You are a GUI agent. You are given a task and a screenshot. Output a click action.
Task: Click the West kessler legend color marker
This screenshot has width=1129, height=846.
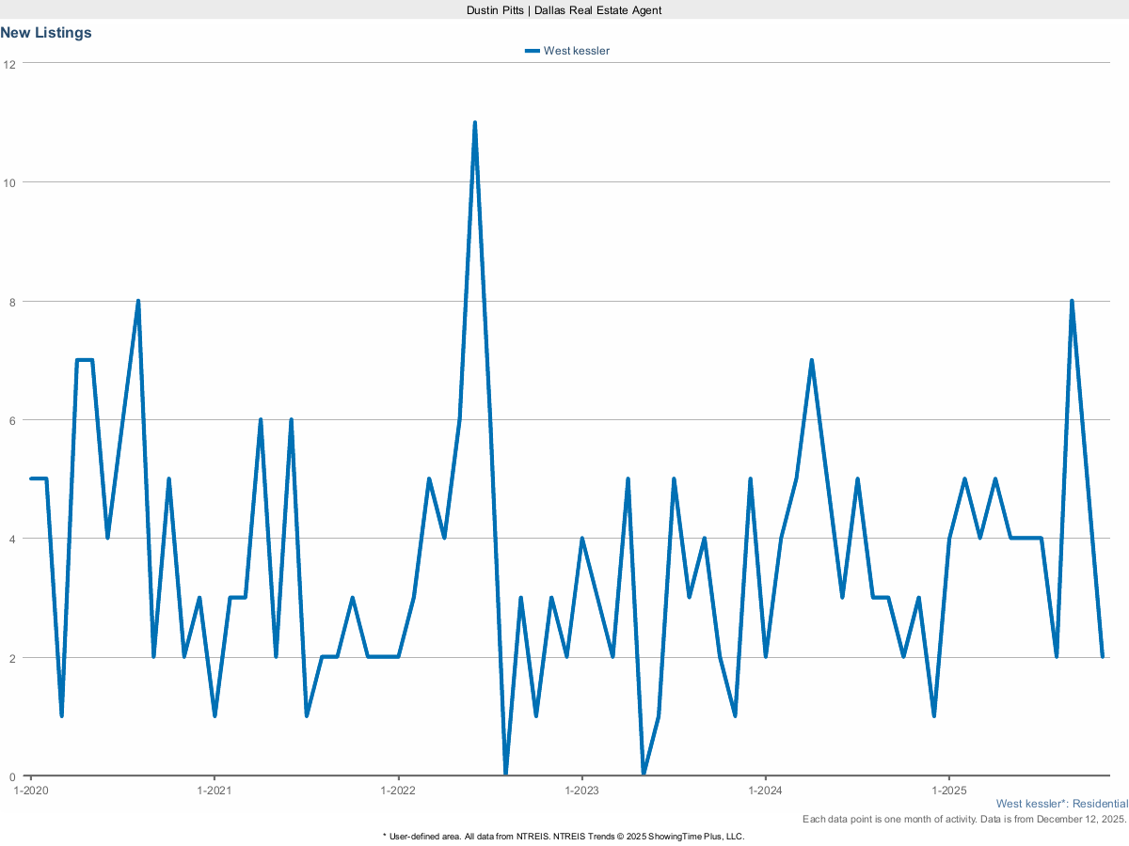tap(532, 51)
